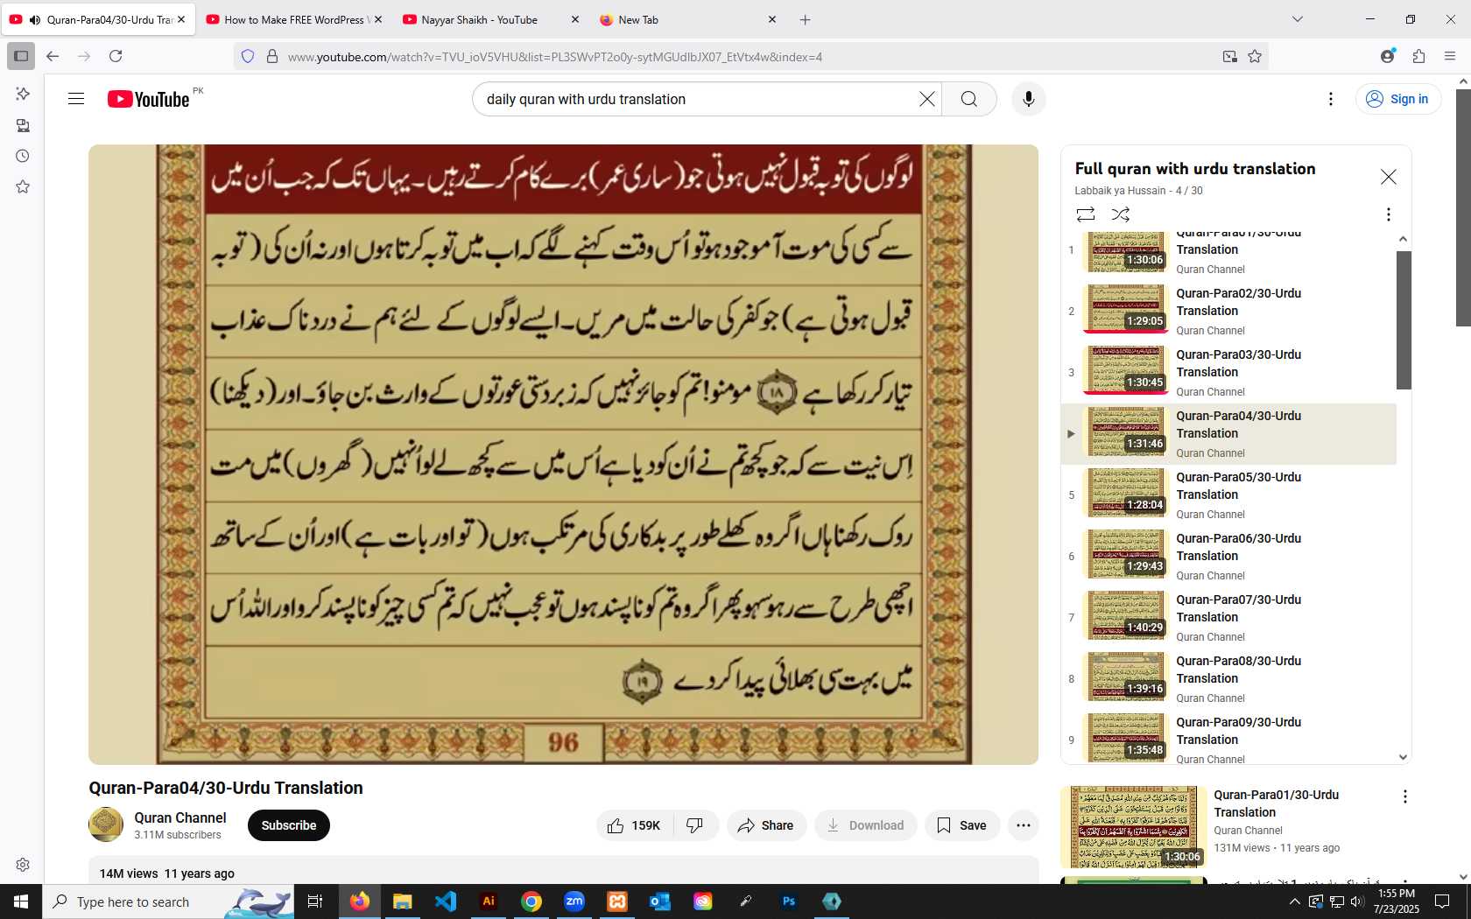This screenshot has width=1471, height=919.
Task: Open Visual Studio Code from taskbar
Action: [x=446, y=901]
